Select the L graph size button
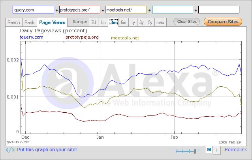Screen dimensions: 252x160 pyautogui.click(x=216, y=151)
